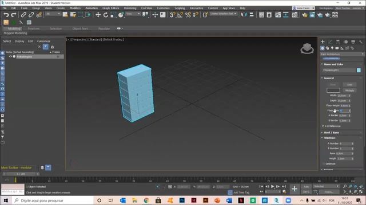The image size is (366, 205).
Task: Click the Floor Num input field
Action: click(344, 110)
